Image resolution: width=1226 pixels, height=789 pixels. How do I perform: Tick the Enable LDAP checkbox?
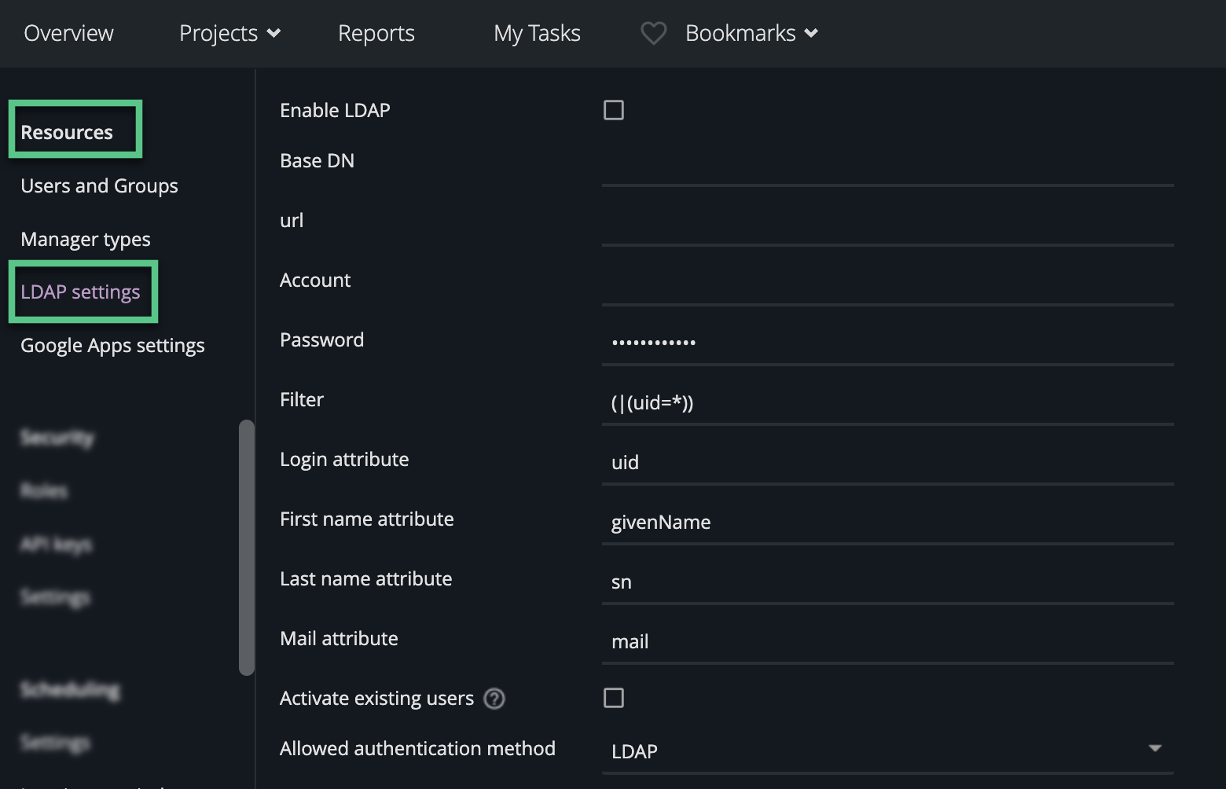pyautogui.click(x=614, y=110)
